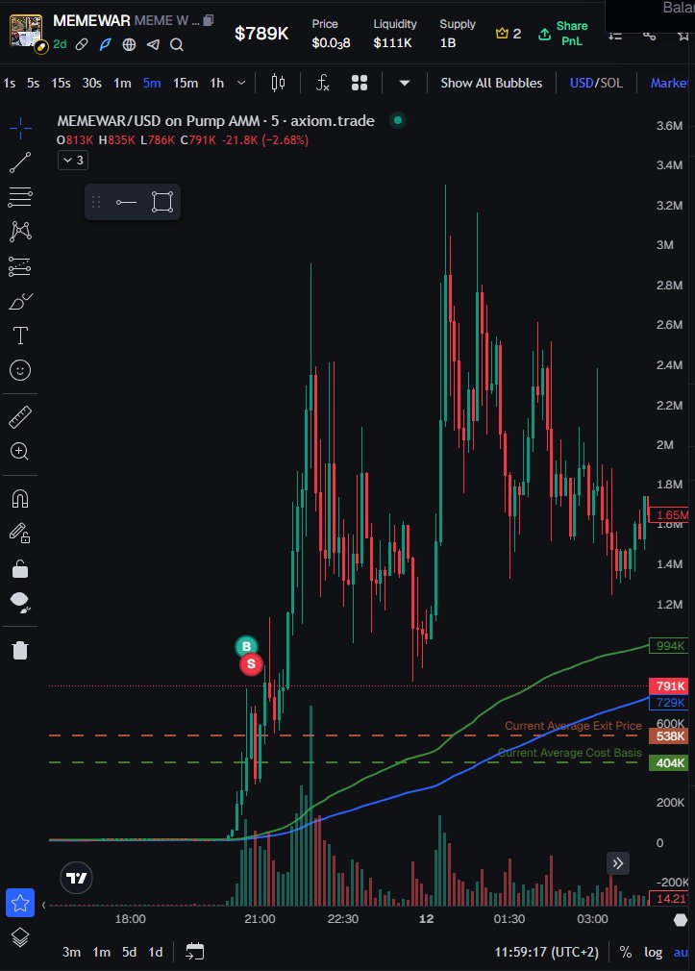Switch to the 1m interval in top bar

[123, 83]
